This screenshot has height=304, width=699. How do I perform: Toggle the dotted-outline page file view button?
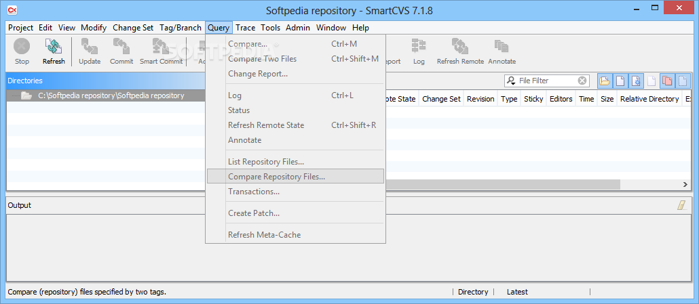click(x=682, y=81)
